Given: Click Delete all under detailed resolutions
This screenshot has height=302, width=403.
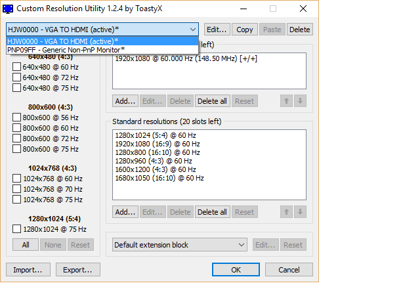Looking at the screenshot, I should tap(212, 101).
